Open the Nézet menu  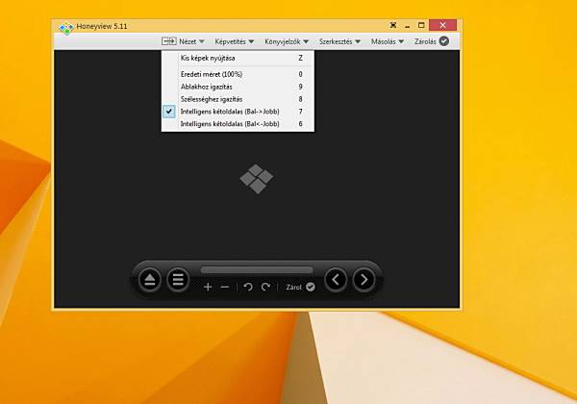click(191, 41)
